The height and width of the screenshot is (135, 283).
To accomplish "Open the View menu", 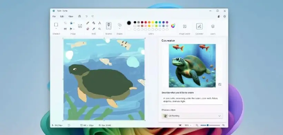I will click(71, 17).
